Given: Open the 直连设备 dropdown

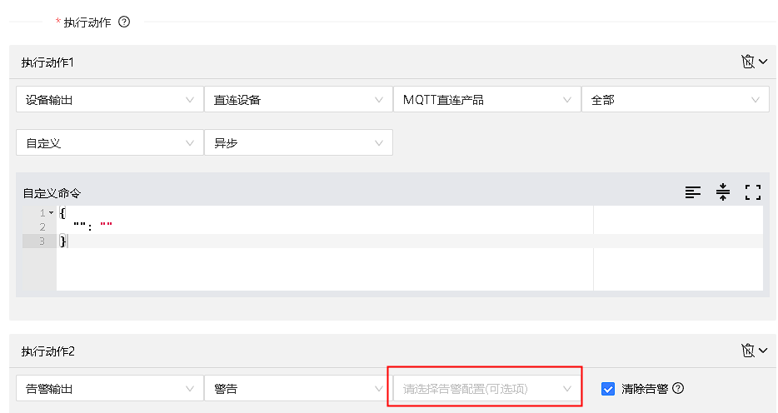Looking at the screenshot, I should tap(297, 100).
